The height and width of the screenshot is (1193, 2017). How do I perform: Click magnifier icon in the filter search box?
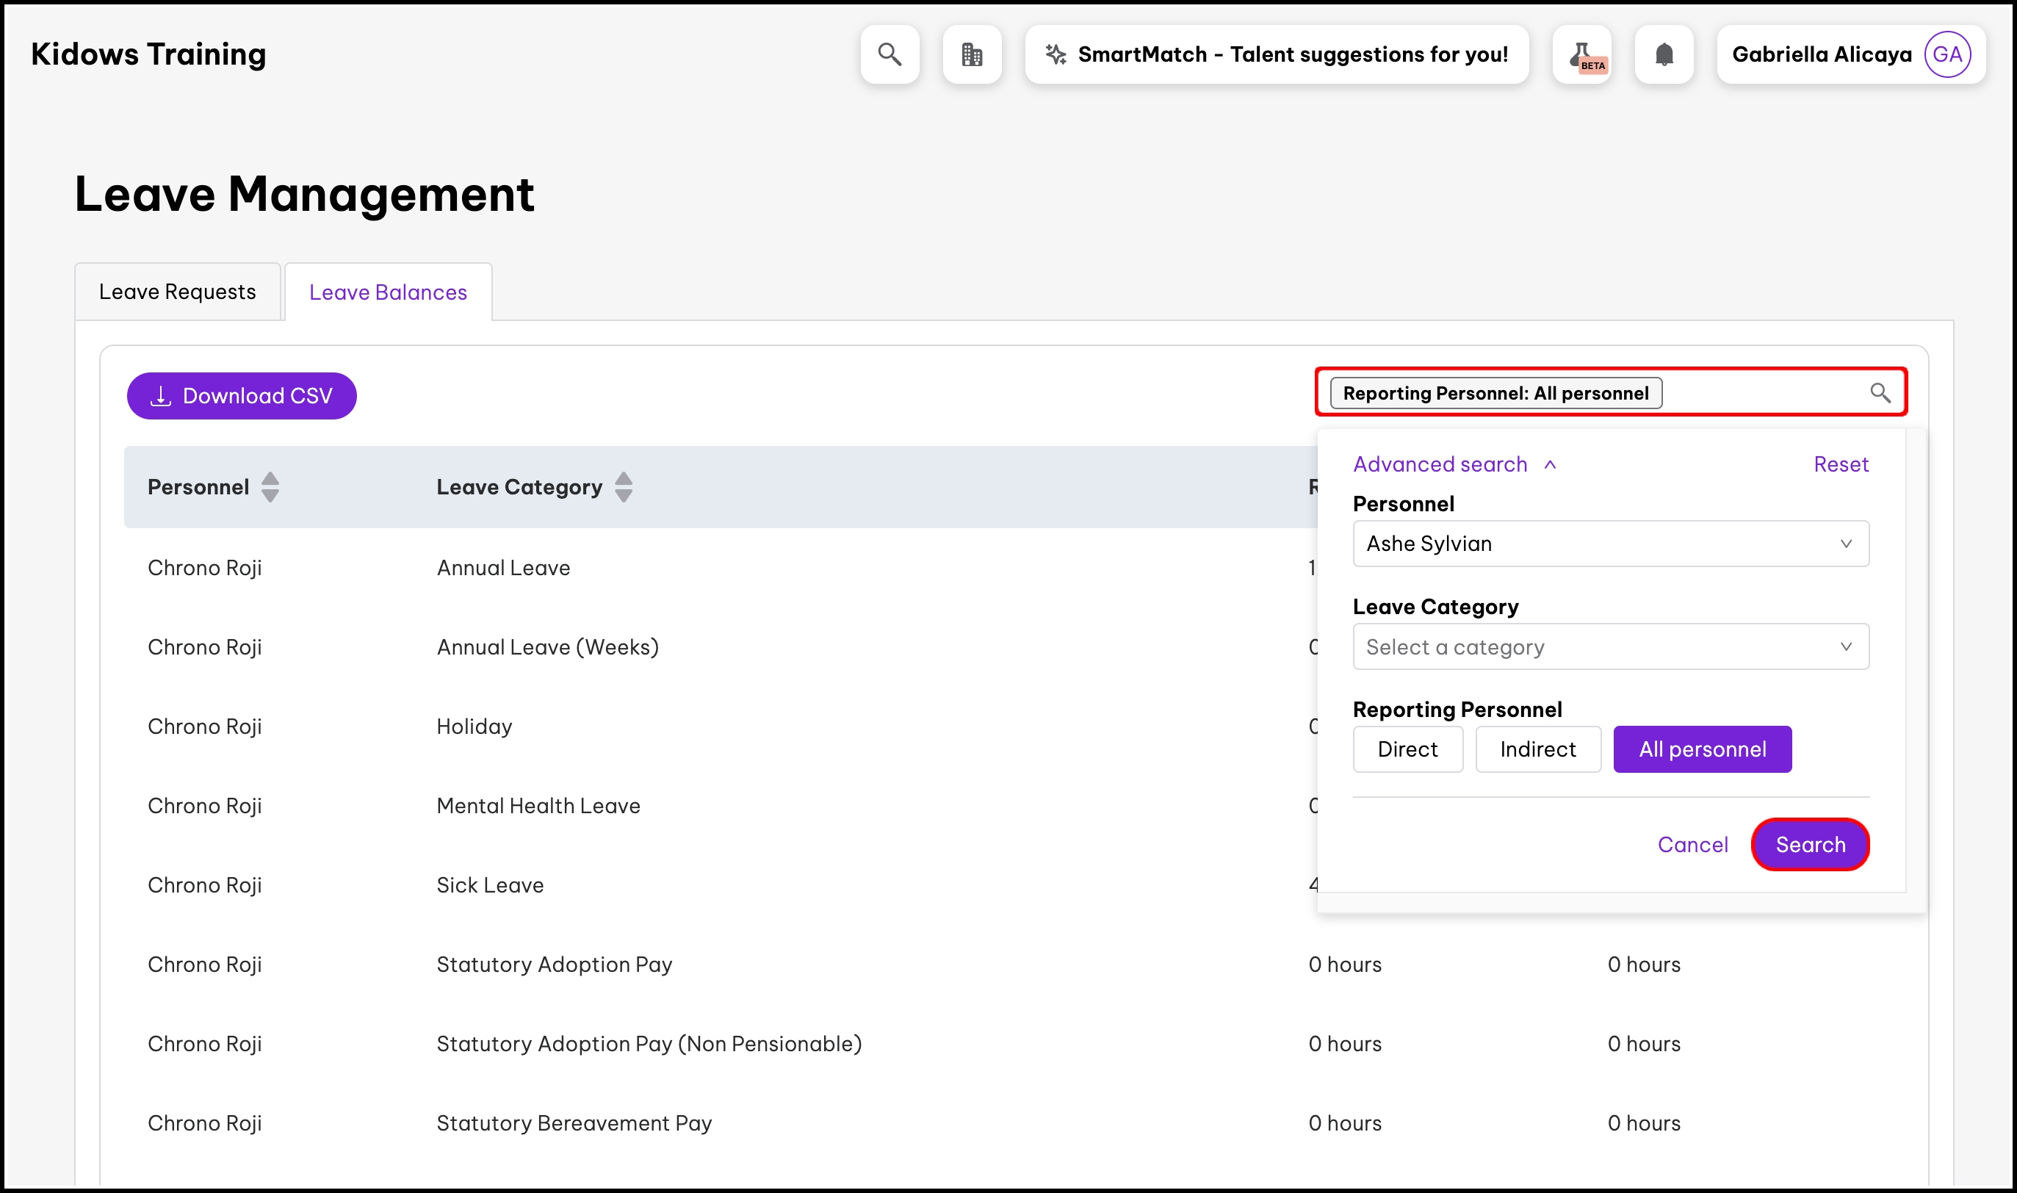[x=1880, y=393]
